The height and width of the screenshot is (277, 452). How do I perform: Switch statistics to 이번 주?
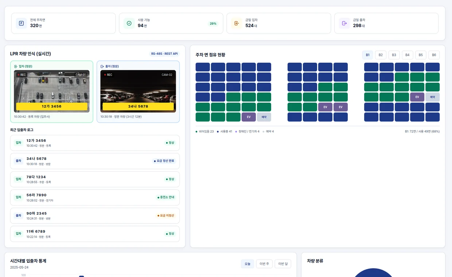264,264
